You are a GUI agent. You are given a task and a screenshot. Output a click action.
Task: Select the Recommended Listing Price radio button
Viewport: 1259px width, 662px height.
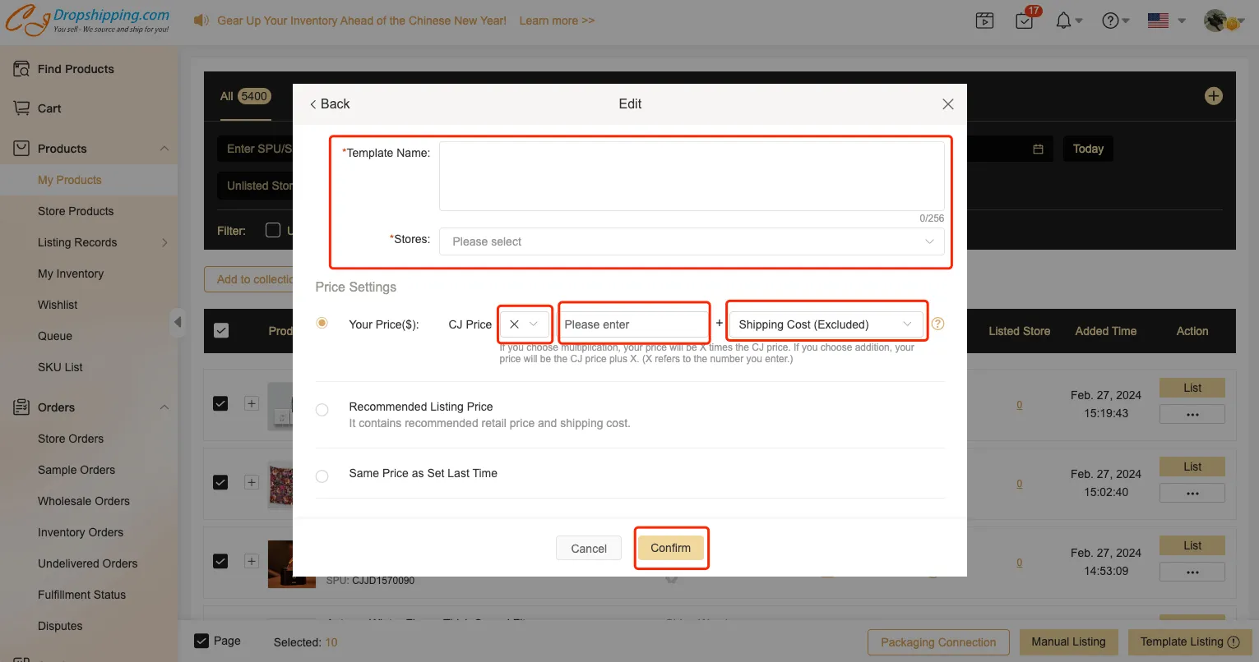322,409
